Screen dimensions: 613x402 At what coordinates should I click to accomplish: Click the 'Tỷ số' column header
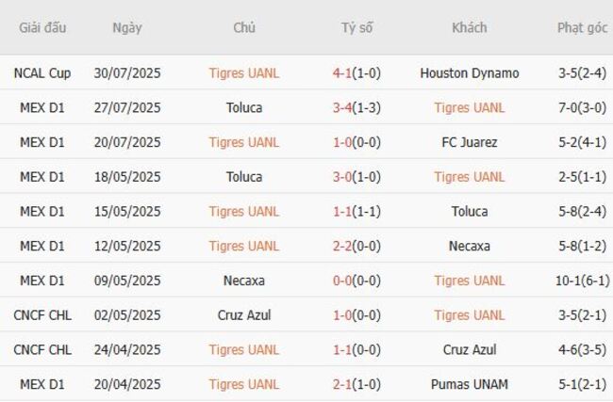[356, 27]
